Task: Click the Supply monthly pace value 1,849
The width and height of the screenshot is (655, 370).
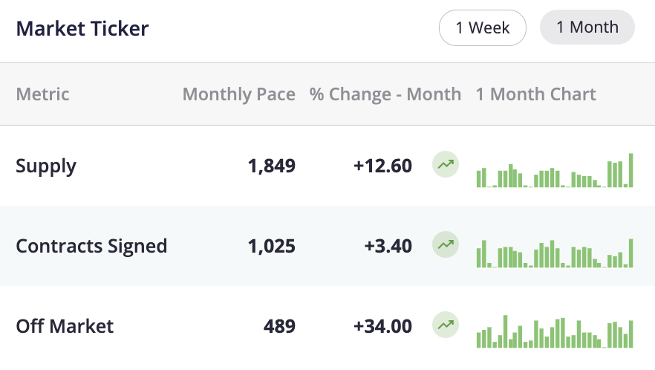Action: 272,166
